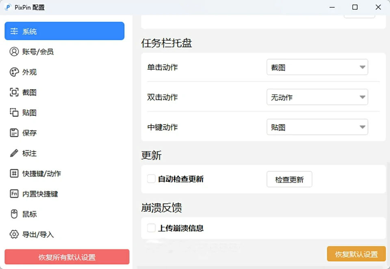
Task: Open the 双击动作 dropdown showing 无动作
Action: (x=317, y=97)
